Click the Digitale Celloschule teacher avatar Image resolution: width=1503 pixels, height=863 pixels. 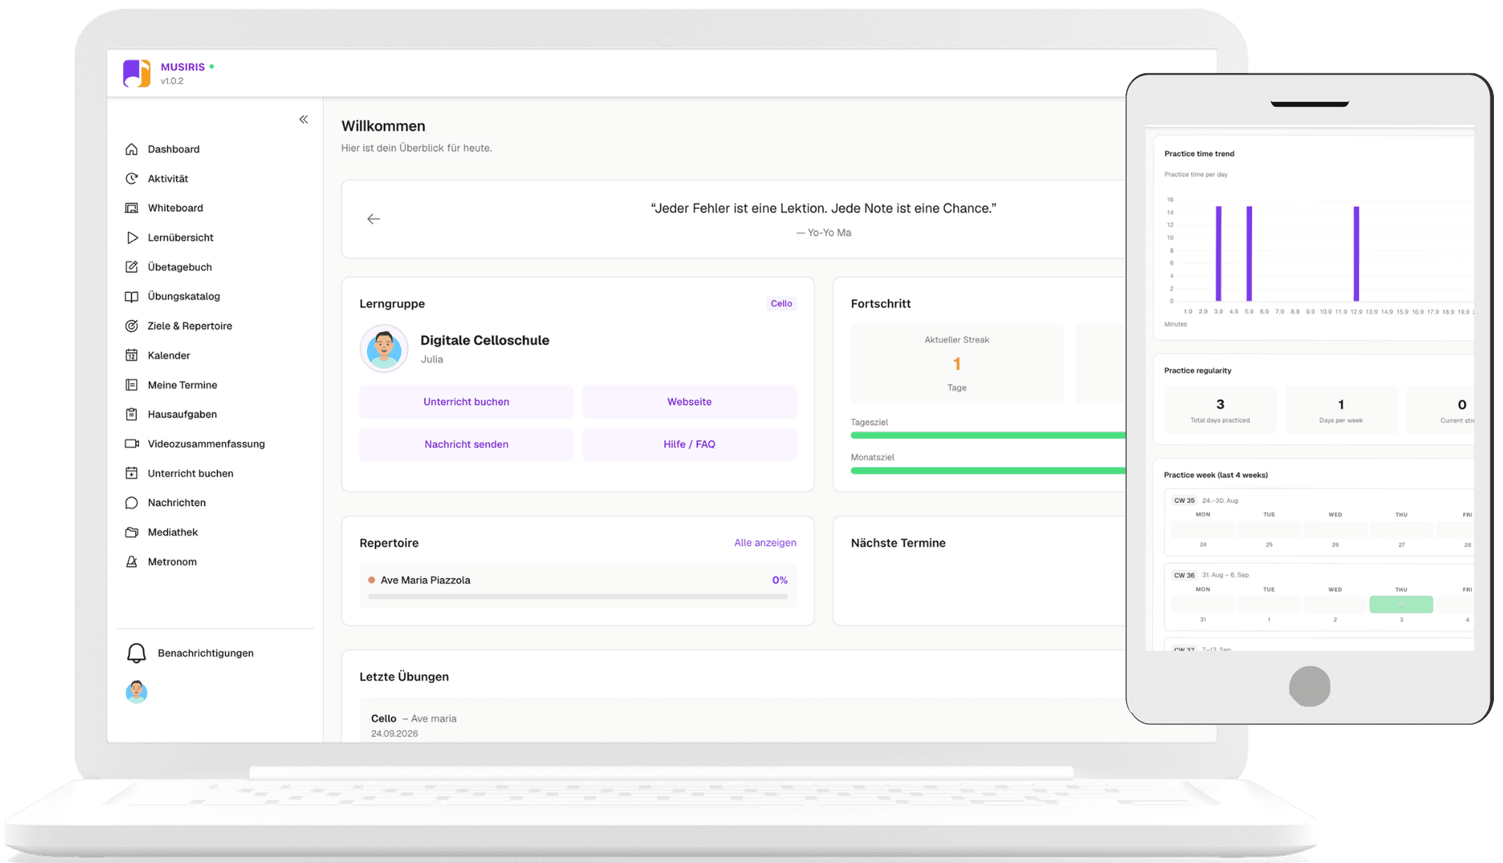coord(384,348)
